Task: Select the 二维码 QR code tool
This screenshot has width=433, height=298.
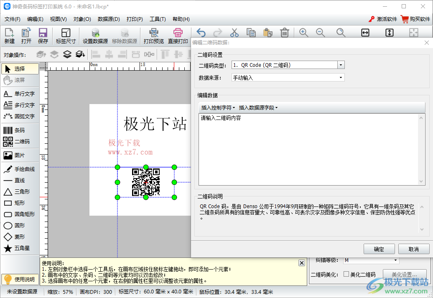Action: click(20, 141)
